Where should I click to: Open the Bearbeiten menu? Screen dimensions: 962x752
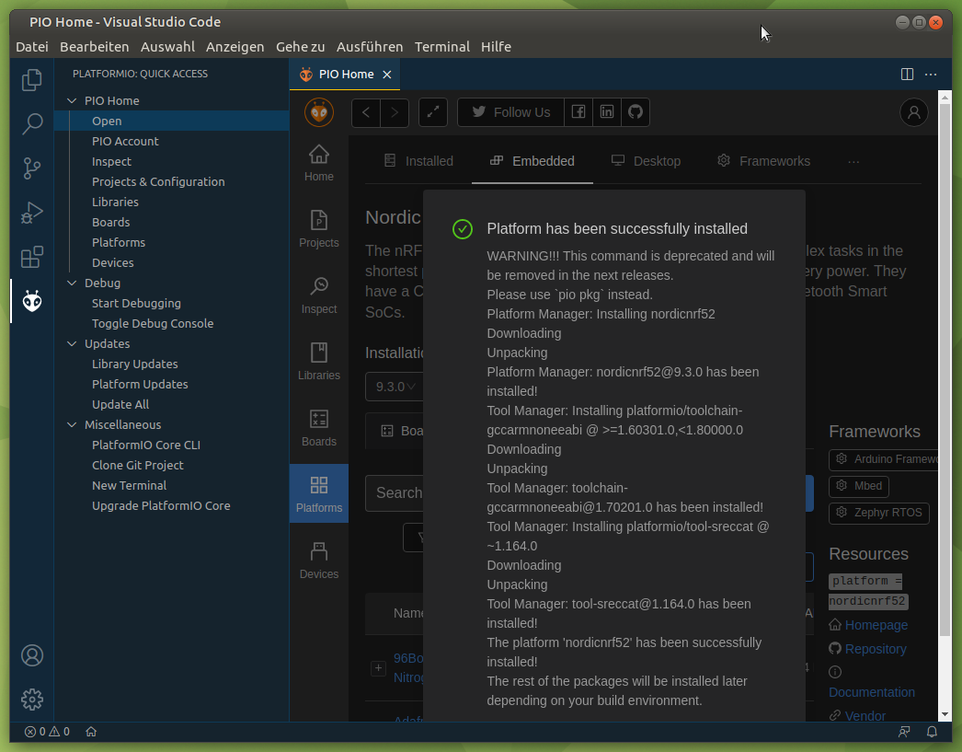[95, 47]
